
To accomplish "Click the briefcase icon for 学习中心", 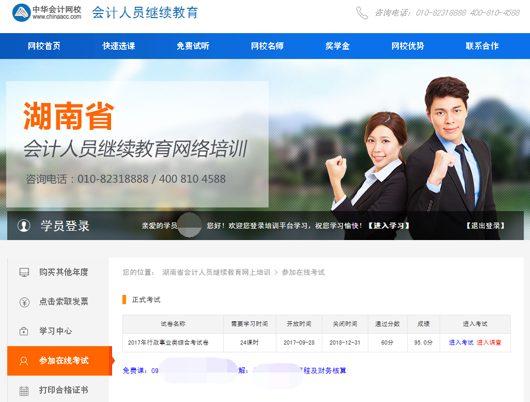I will [24, 331].
